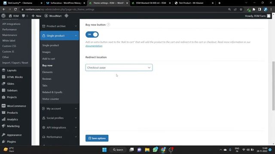Open the Product archive section icon
Viewport: 275px width, 154px height.
(x=44, y=26)
